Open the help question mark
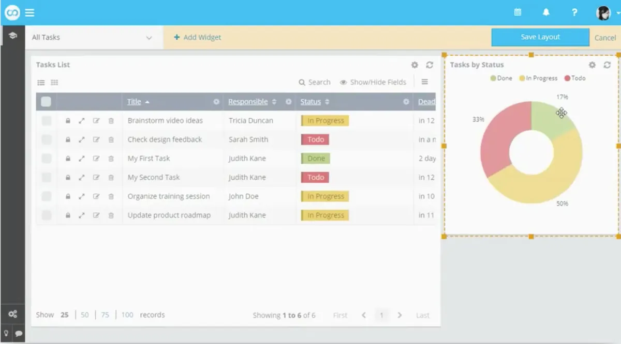Screen dimensions: 621x344 click(574, 12)
